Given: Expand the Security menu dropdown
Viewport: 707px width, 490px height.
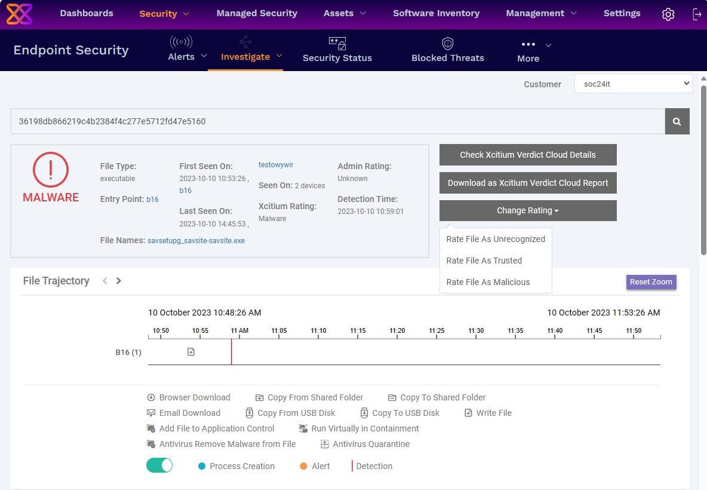Looking at the screenshot, I should 186,14.
